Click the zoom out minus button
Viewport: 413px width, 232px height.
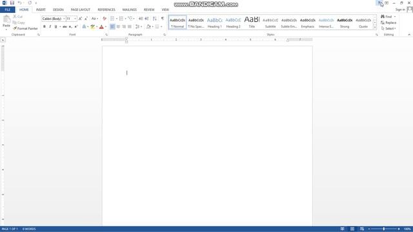click(369, 229)
